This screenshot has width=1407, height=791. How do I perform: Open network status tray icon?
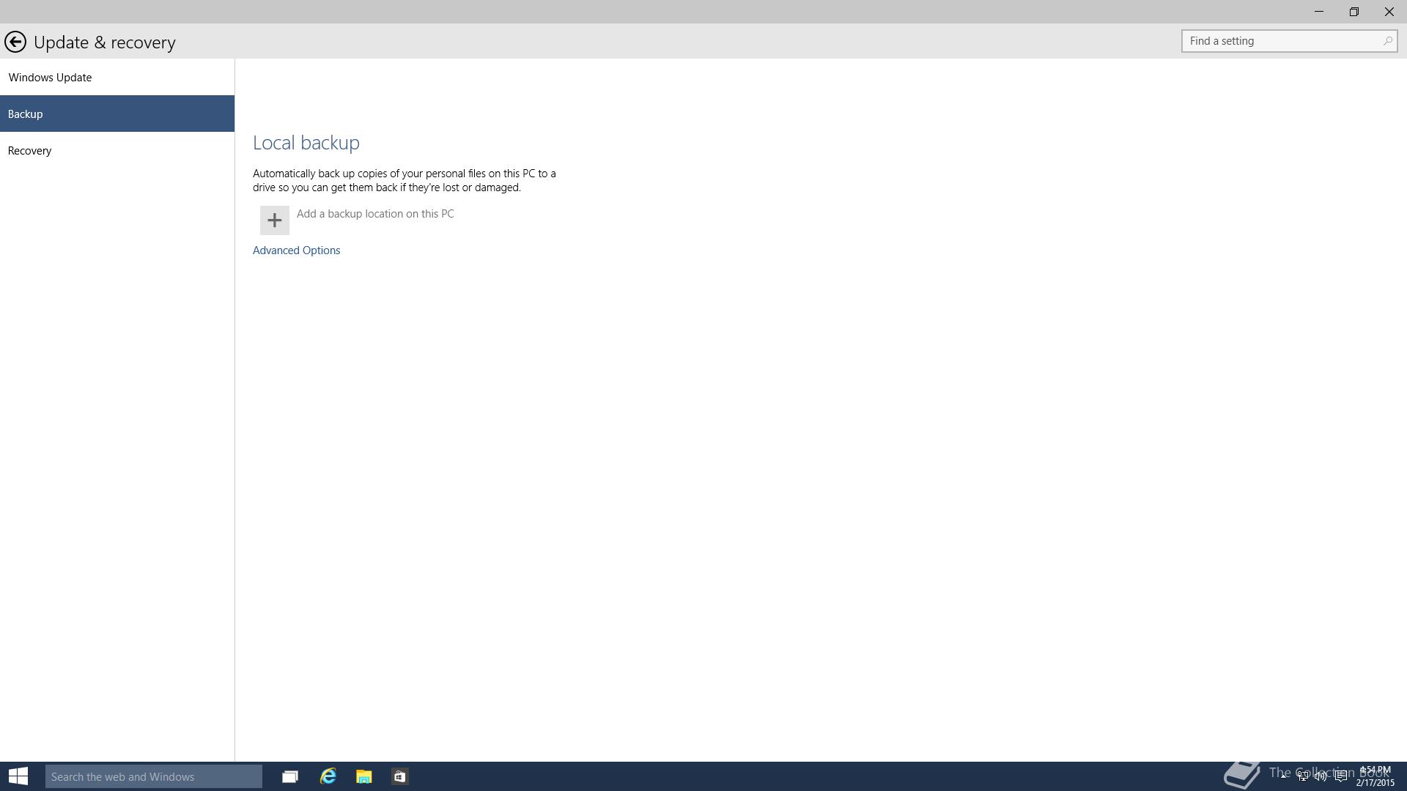pyautogui.click(x=1303, y=776)
